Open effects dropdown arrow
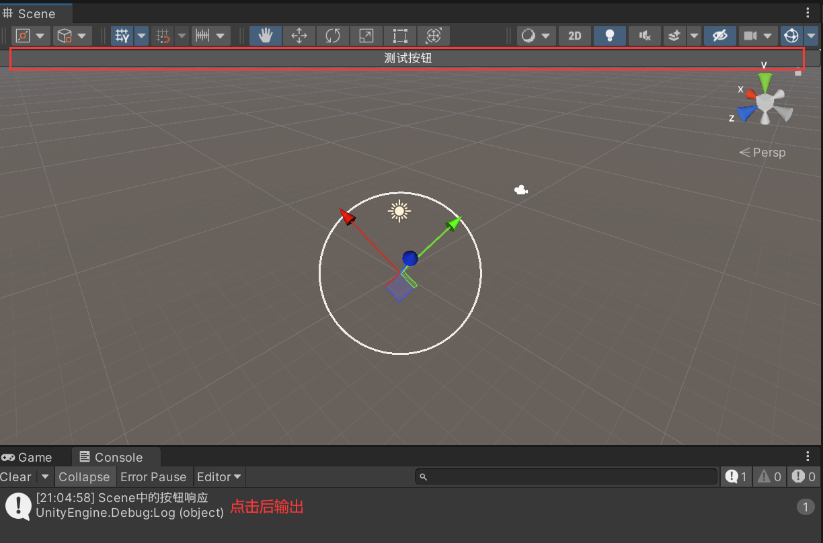Viewport: 823px width, 543px height. click(x=694, y=36)
